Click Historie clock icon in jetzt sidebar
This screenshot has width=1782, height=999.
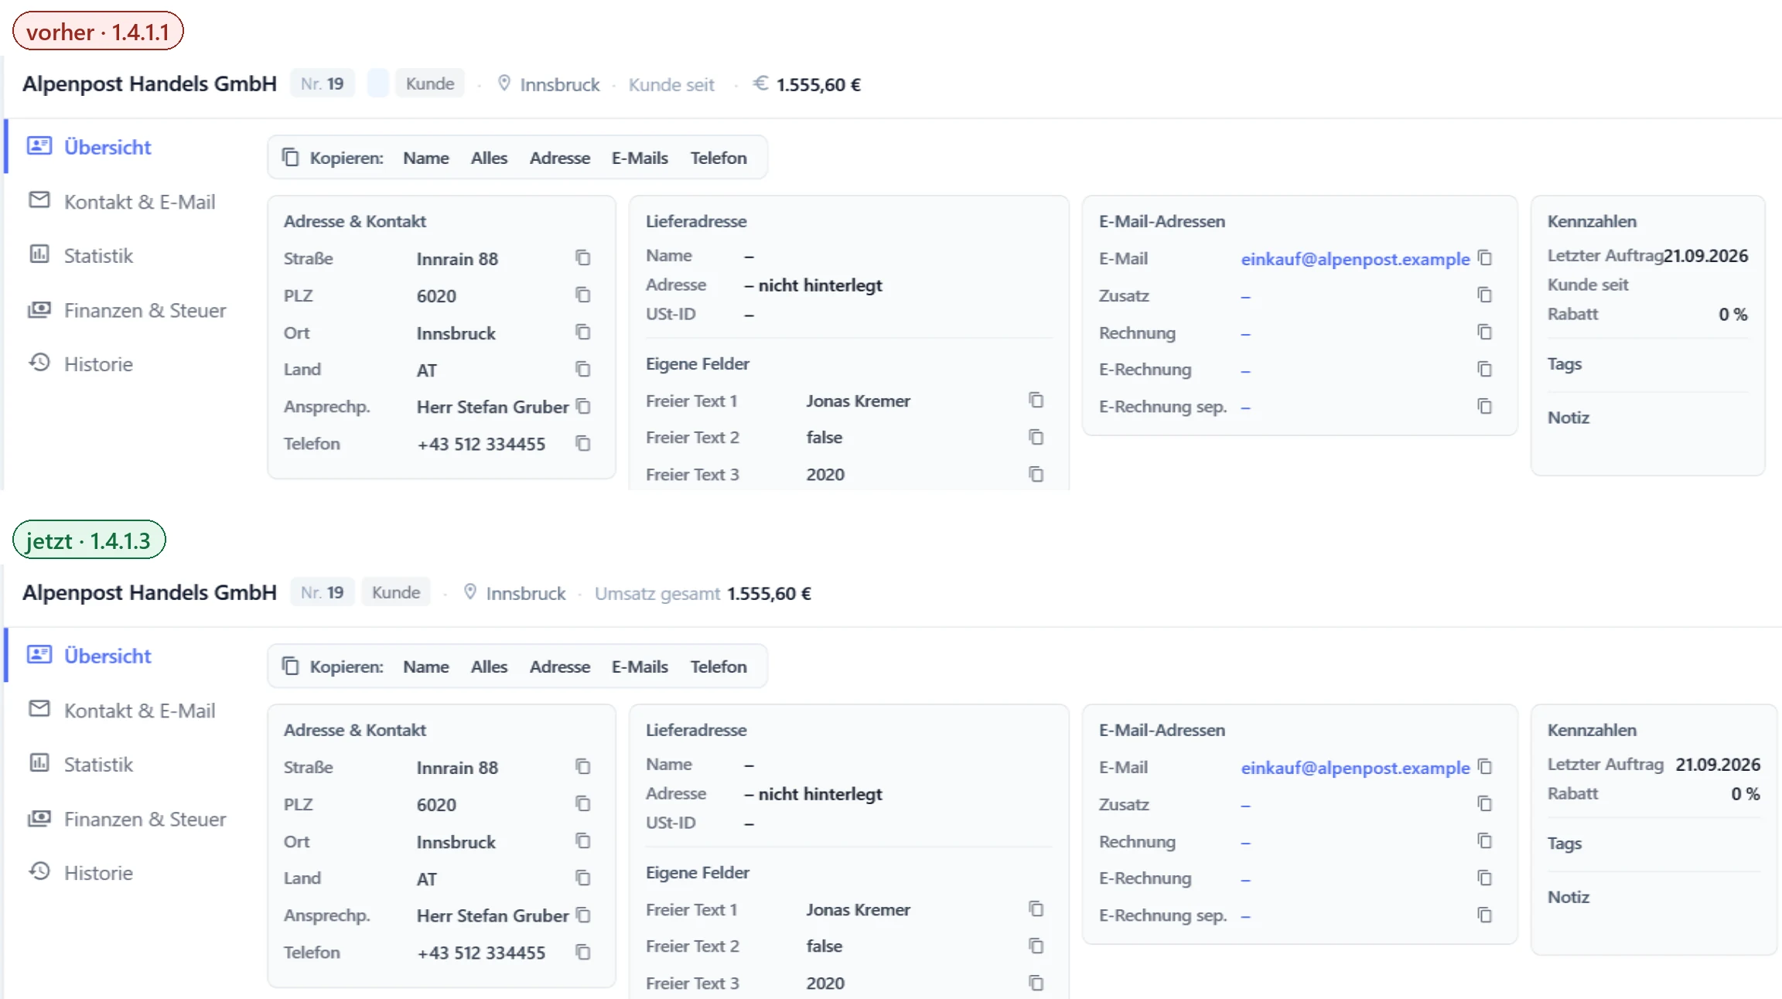39,871
